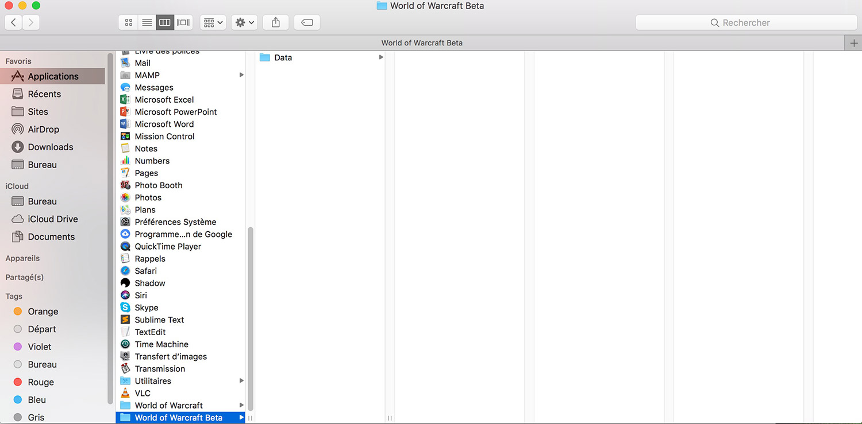This screenshot has width=862, height=424.
Task: Select the Mail application icon
Action: (125, 63)
